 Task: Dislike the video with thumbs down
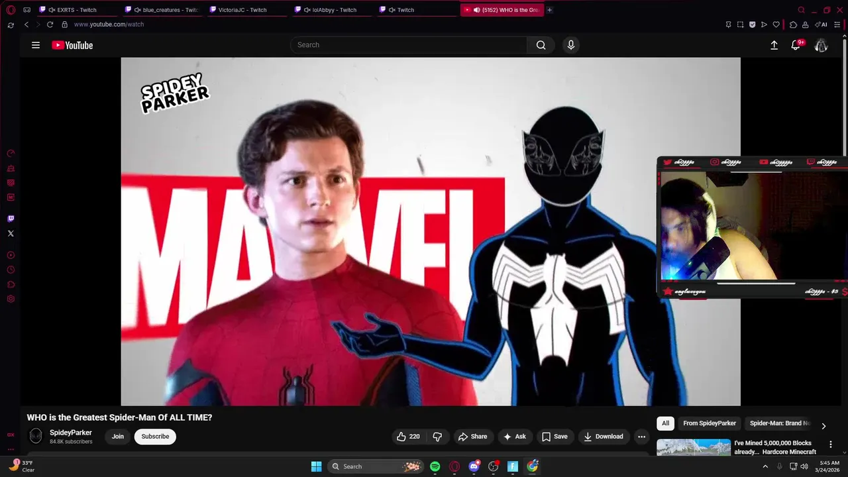437,437
